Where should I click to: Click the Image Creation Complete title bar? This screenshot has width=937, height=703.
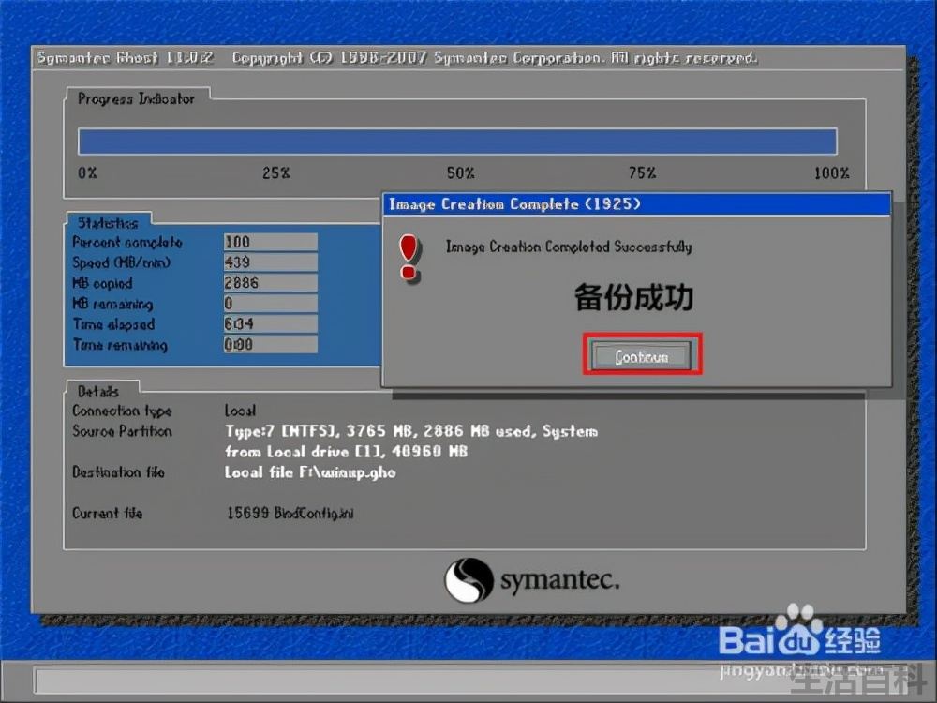(636, 204)
